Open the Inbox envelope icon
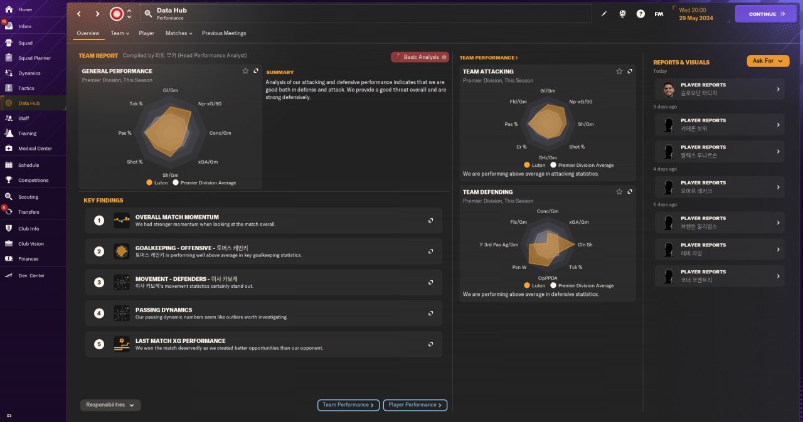Image resolution: width=803 pixels, height=422 pixels. (x=9, y=26)
